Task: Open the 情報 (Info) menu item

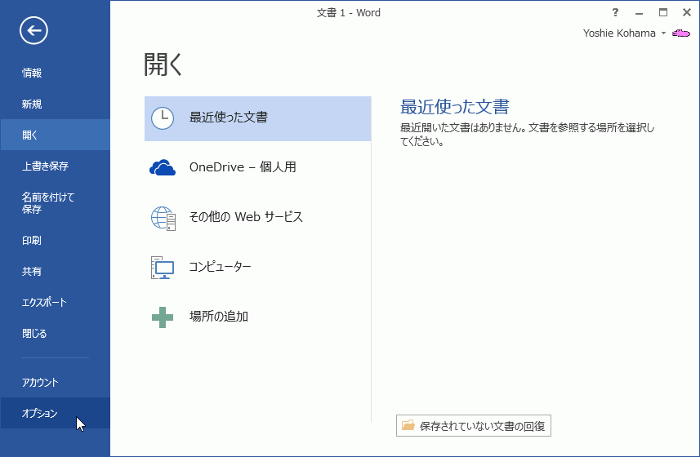Action: [32, 73]
